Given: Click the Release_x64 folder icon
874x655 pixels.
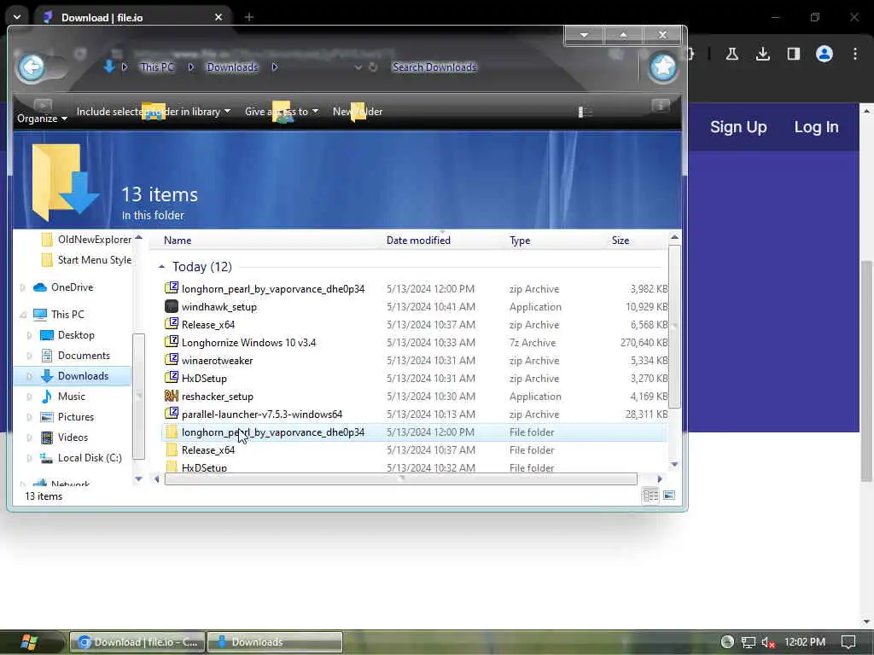Looking at the screenshot, I should (172, 449).
